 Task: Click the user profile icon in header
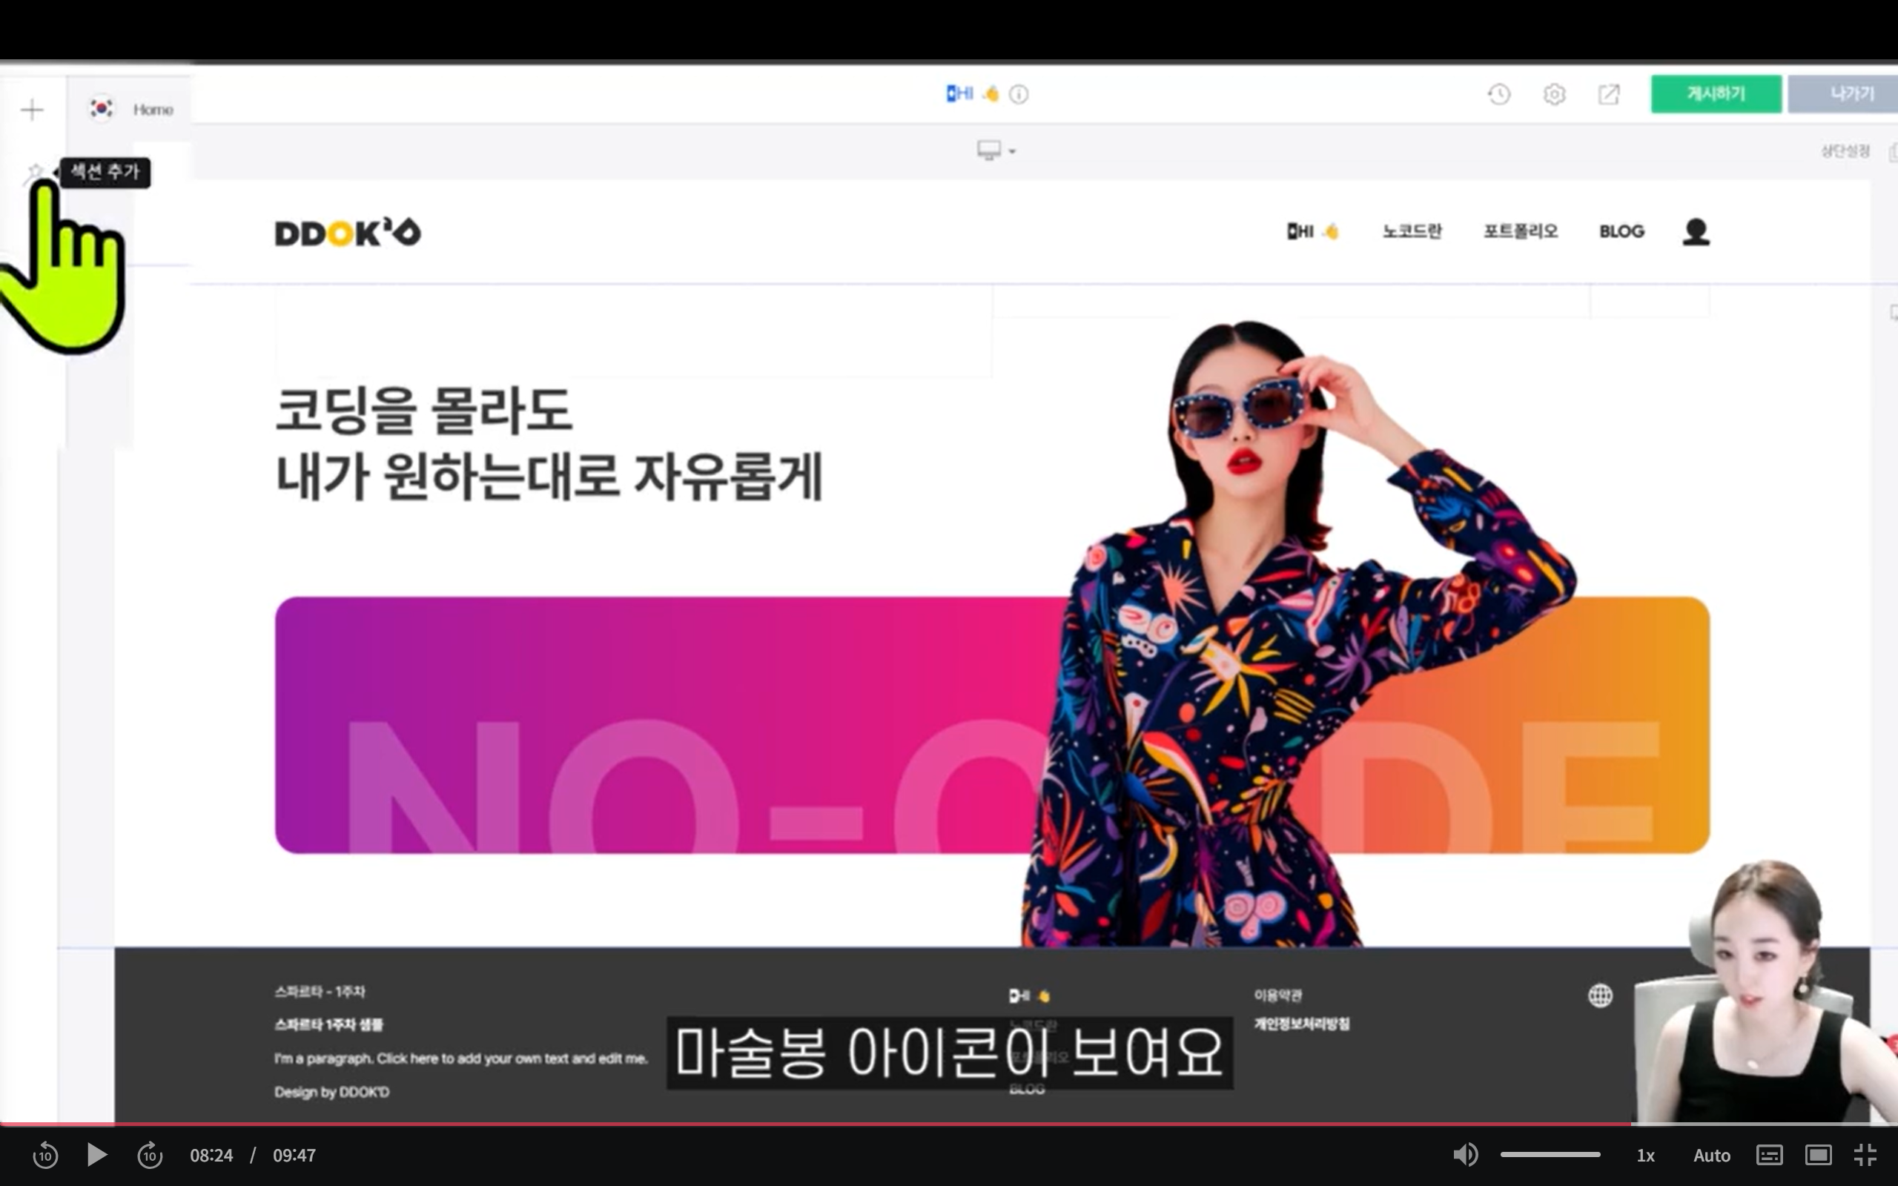1696,231
